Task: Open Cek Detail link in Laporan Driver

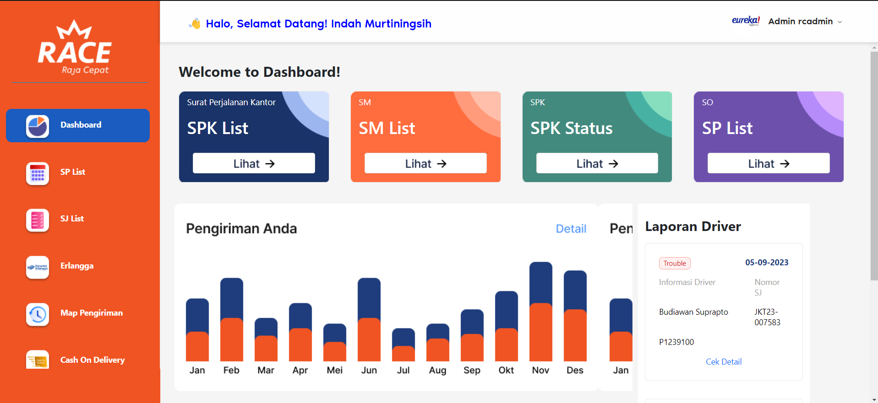Action: [x=724, y=362]
